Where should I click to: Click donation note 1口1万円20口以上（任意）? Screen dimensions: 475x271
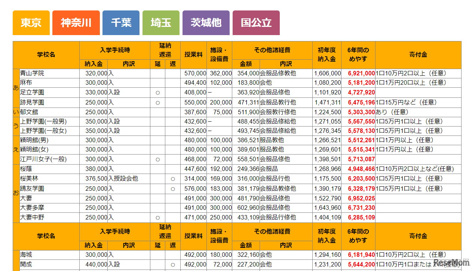point(411,83)
